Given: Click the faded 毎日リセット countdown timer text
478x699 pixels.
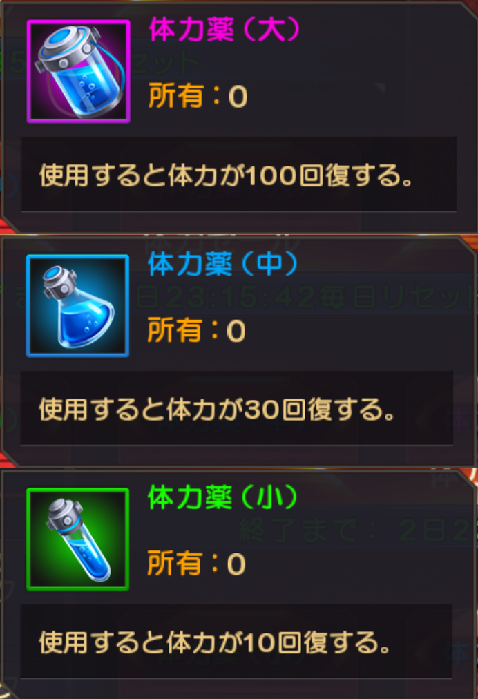Looking at the screenshot, I should point(305,297).
